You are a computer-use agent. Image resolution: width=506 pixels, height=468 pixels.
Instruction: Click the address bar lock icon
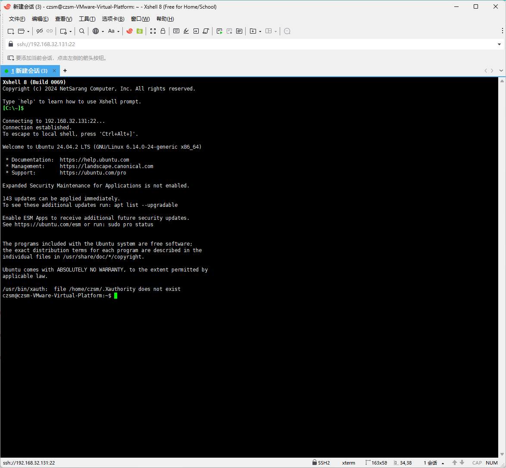[11, 44]
